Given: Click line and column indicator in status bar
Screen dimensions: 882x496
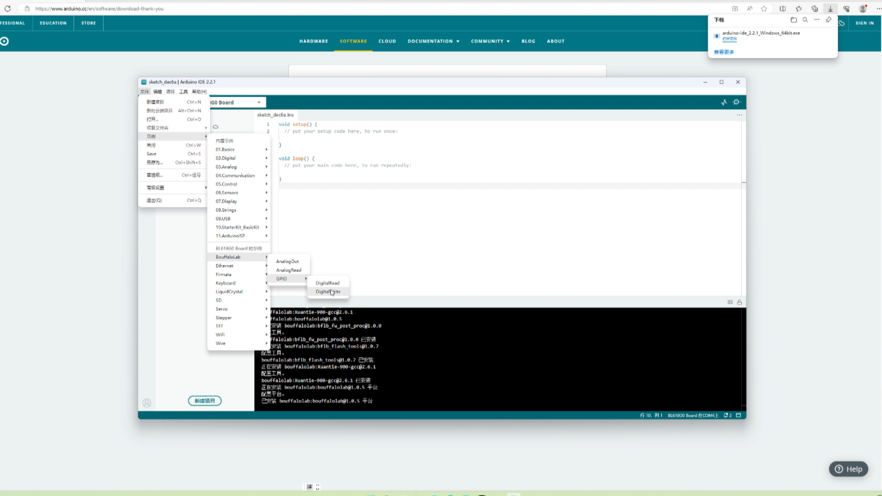Looking at the screenshot, I should click(651, 415).
